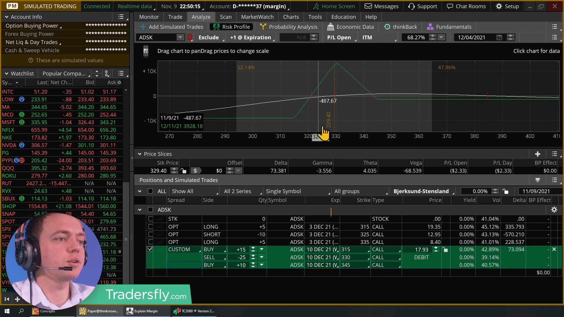
Task: Collapse the Account Info panel
Action: pyautogui.click(x=6, y=17)
